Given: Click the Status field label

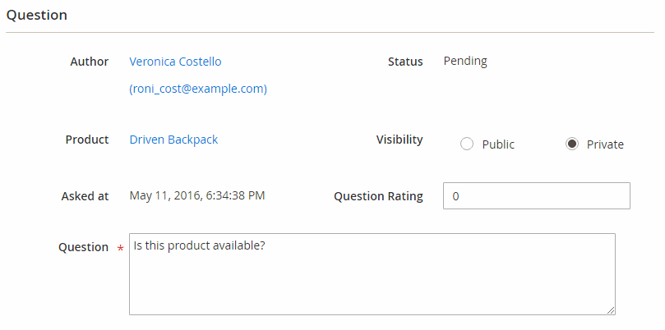Looking at the screenshot, I should [405, 62].
